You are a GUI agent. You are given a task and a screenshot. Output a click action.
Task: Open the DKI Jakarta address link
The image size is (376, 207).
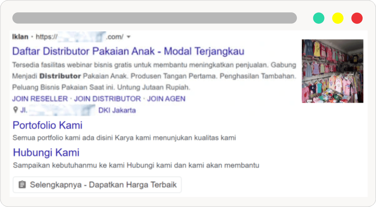point(117,110)
